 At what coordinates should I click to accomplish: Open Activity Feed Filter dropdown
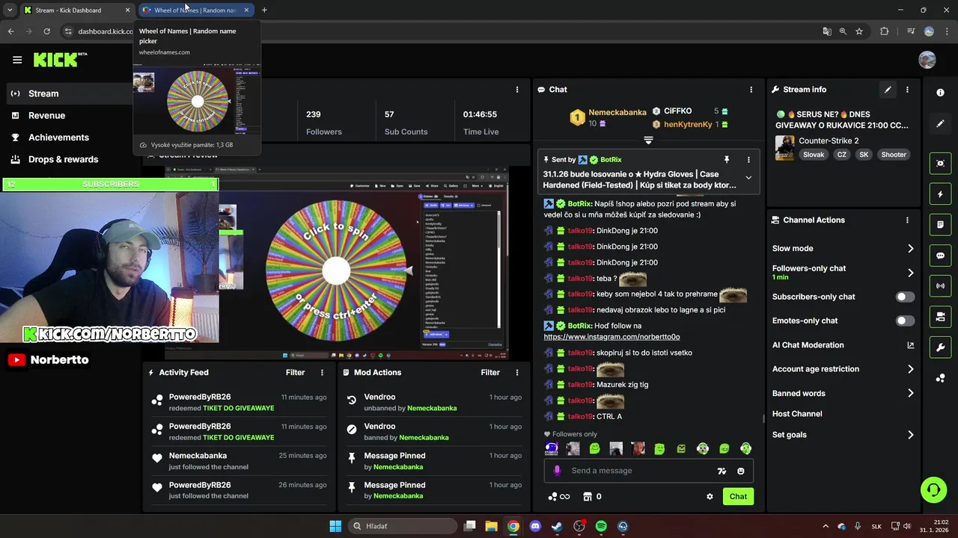pos(296,372)
